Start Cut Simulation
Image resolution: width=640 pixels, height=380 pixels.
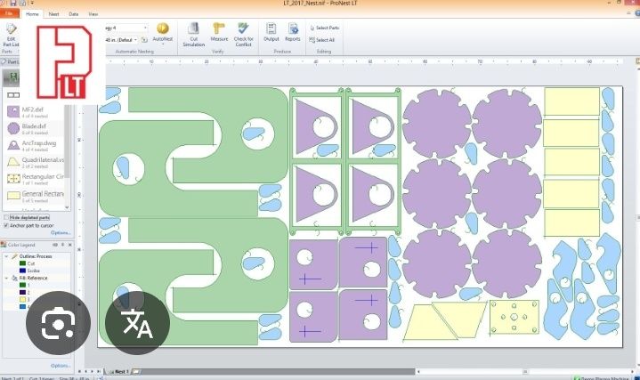pyautogui.click(x=193, y=35)
